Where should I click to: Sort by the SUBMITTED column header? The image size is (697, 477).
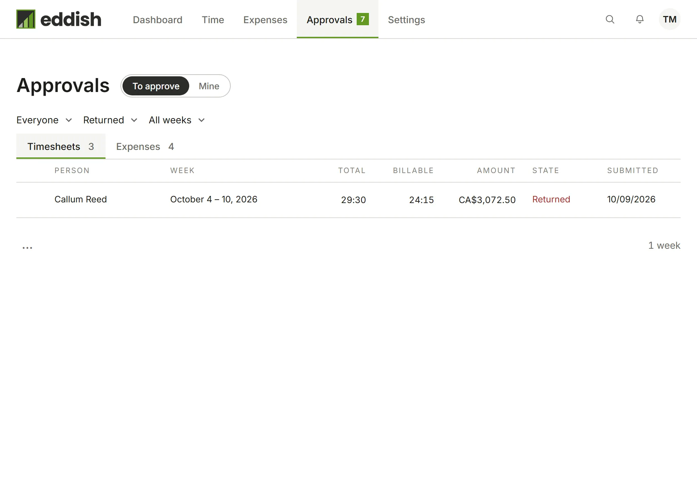(633, 170)
